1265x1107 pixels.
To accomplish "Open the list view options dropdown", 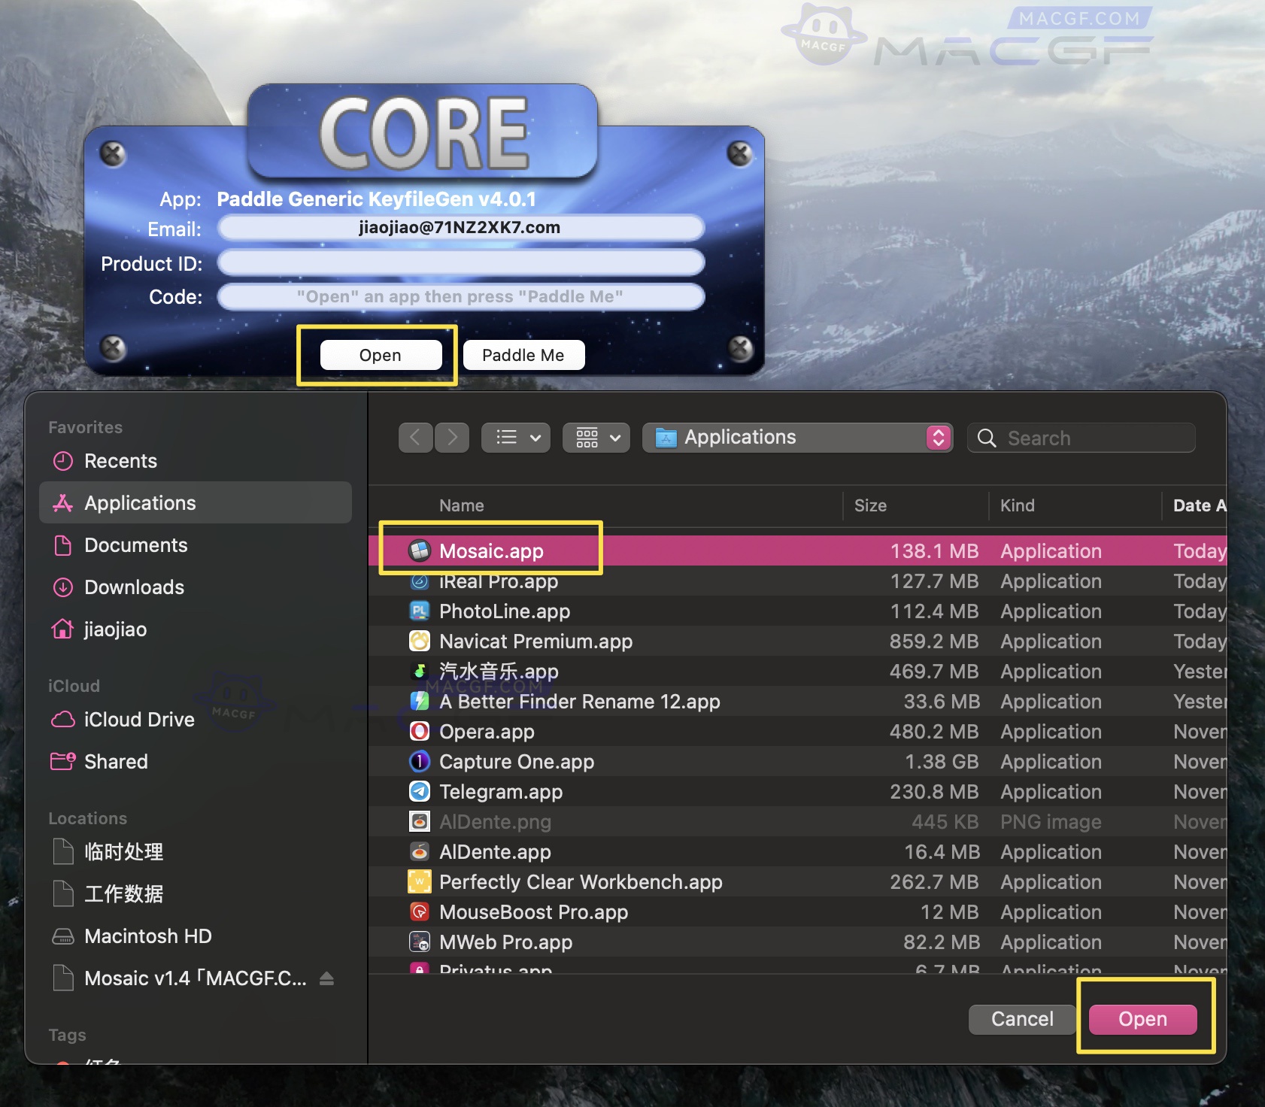I will 516,438.
